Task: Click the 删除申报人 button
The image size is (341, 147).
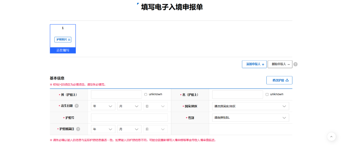Action: click(x=280, y=64)
